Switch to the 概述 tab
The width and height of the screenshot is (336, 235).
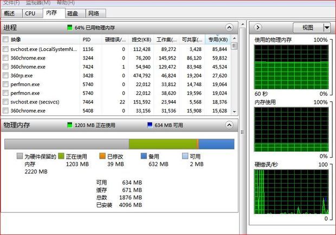pos(11,14)
